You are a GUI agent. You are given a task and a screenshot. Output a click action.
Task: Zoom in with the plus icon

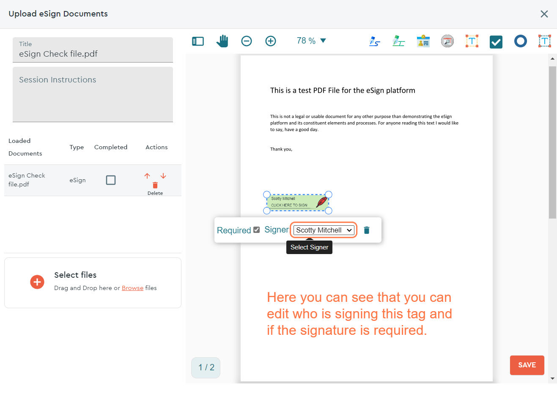click(271, 41)
